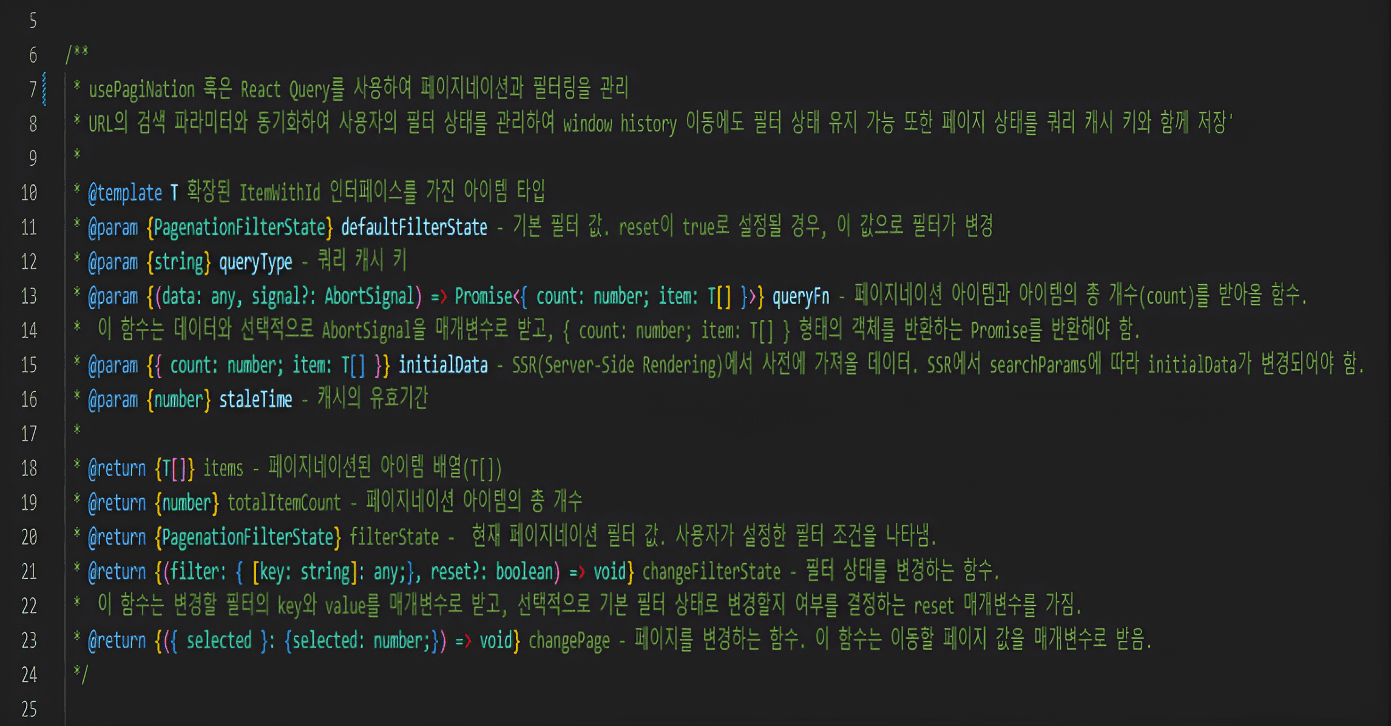
Task: Click line number 7 in gutter
Action: tap(33, 90)
